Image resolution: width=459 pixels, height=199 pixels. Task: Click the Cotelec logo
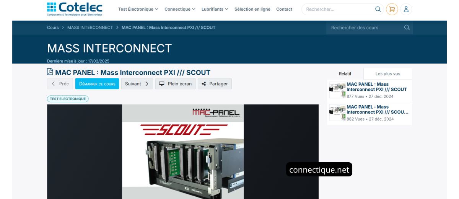(75, 9)
